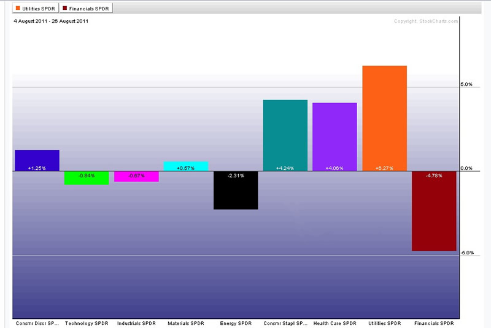The width and height of the screenshot is (491, 328).
Task: Click the Health Care SPDR axis label
Action: [x=334, y=323]
